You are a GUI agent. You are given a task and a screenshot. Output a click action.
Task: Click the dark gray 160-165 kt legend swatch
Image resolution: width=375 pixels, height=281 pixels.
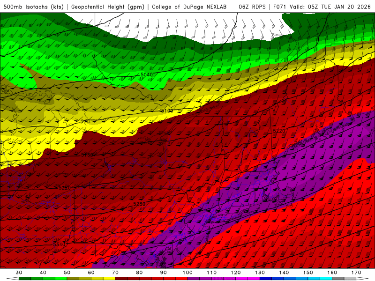338,279
